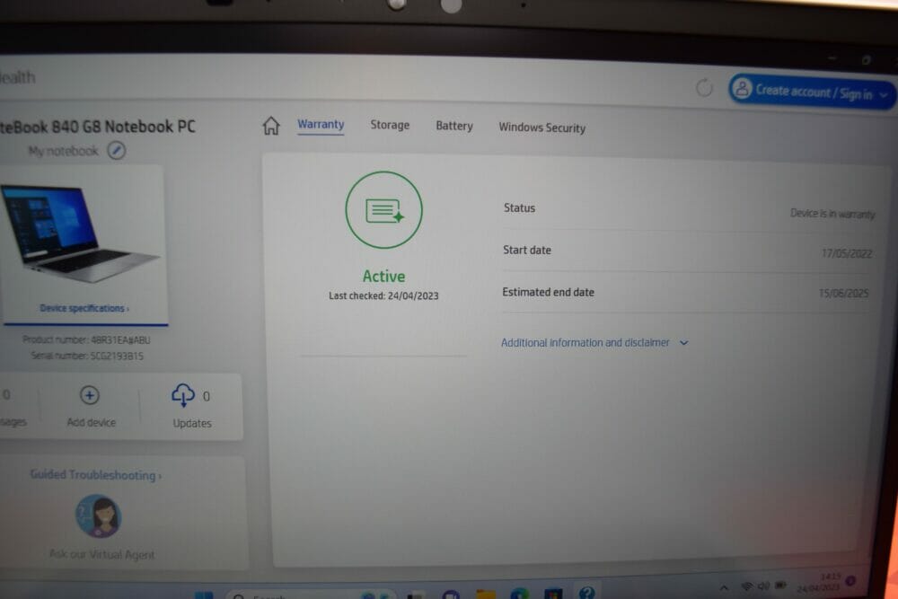Select Ask our Virtual Agent text

pyautogui.click(x=102, y=554)
